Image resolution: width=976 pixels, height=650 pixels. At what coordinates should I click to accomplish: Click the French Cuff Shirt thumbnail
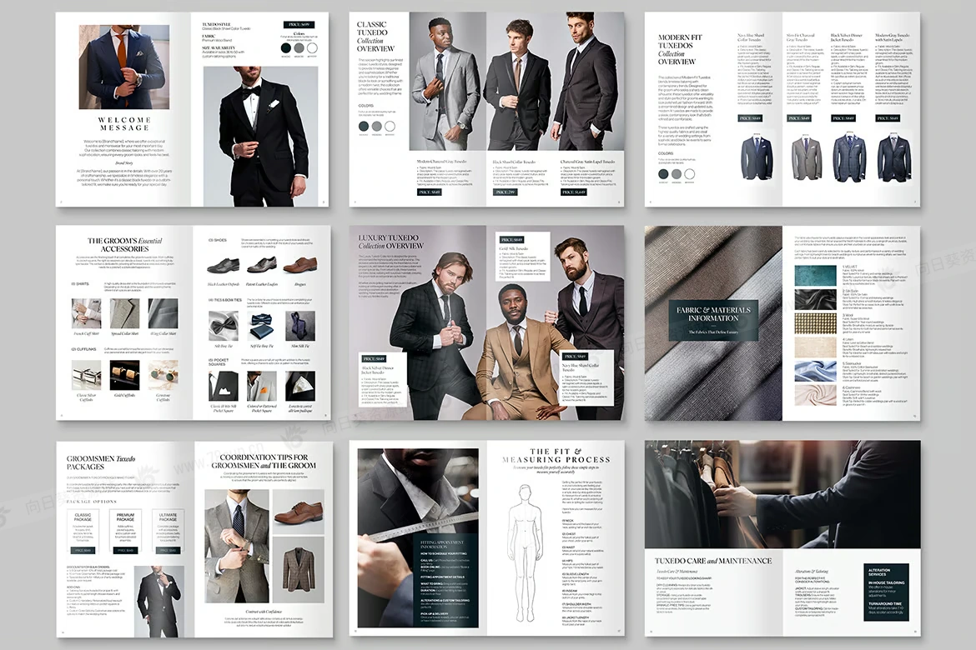point(86,313)
